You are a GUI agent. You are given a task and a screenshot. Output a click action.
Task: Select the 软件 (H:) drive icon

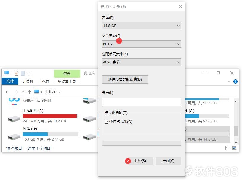click(14, 137)
